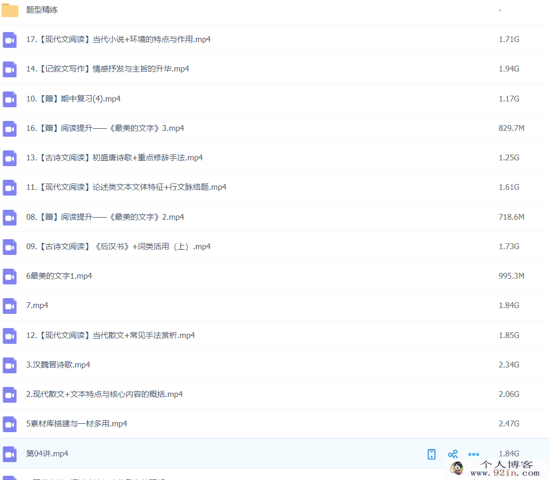Click video icon for 14.【记叙文写作】情感抒发
The width and height of the screenshot is (550, 480).
pyautogui.click(x=10, y=69)
